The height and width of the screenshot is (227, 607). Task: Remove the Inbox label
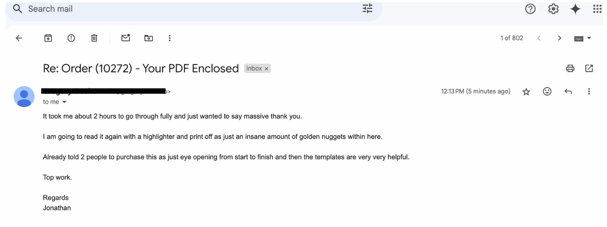[266, 69]
